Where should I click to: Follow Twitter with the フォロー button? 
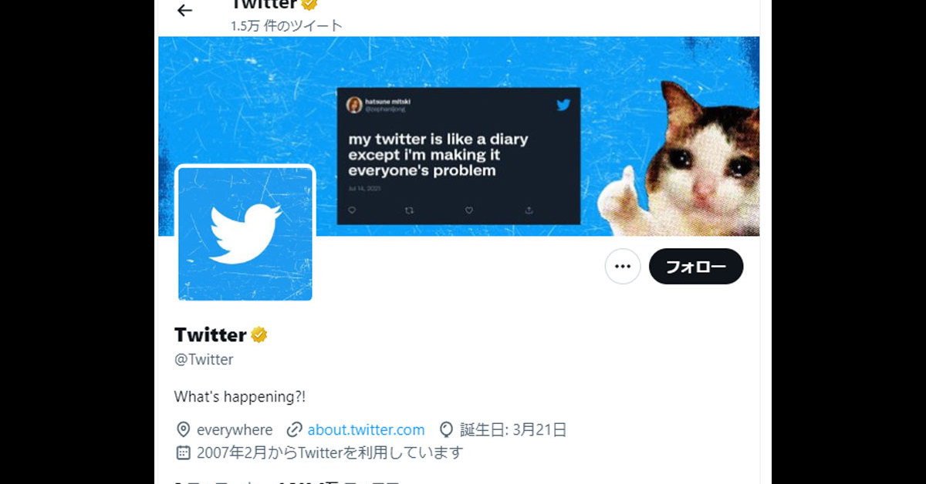coord(696,267)
